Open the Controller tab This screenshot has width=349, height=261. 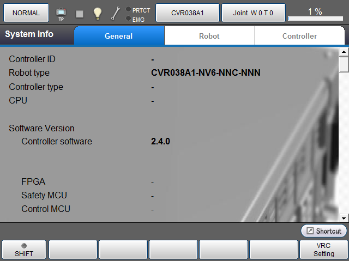point(299,36)
